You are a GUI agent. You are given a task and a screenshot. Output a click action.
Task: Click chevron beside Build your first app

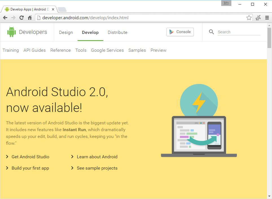click(7, 168)
